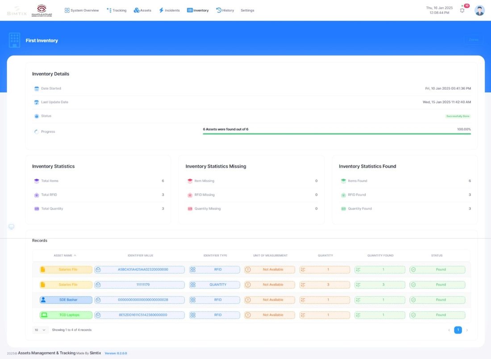This screenshot has width=491, height=359.
Task: Click the Items Found green icon
Action: coord(343,181)
